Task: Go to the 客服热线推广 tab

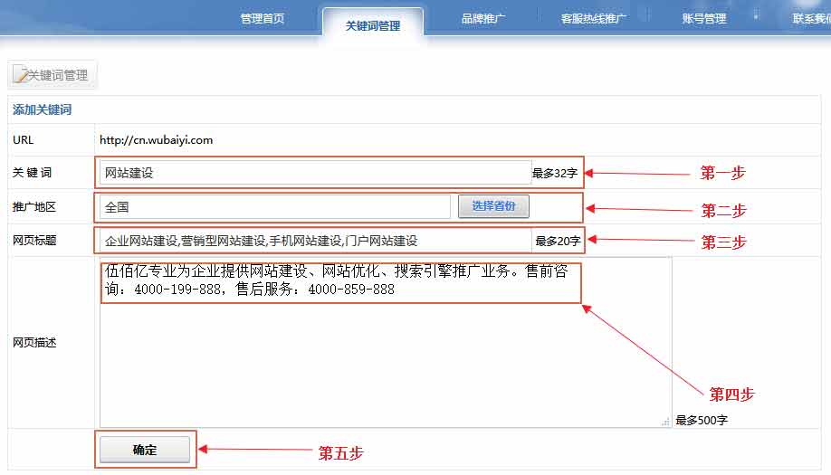Action: click(x=593, y=19)
